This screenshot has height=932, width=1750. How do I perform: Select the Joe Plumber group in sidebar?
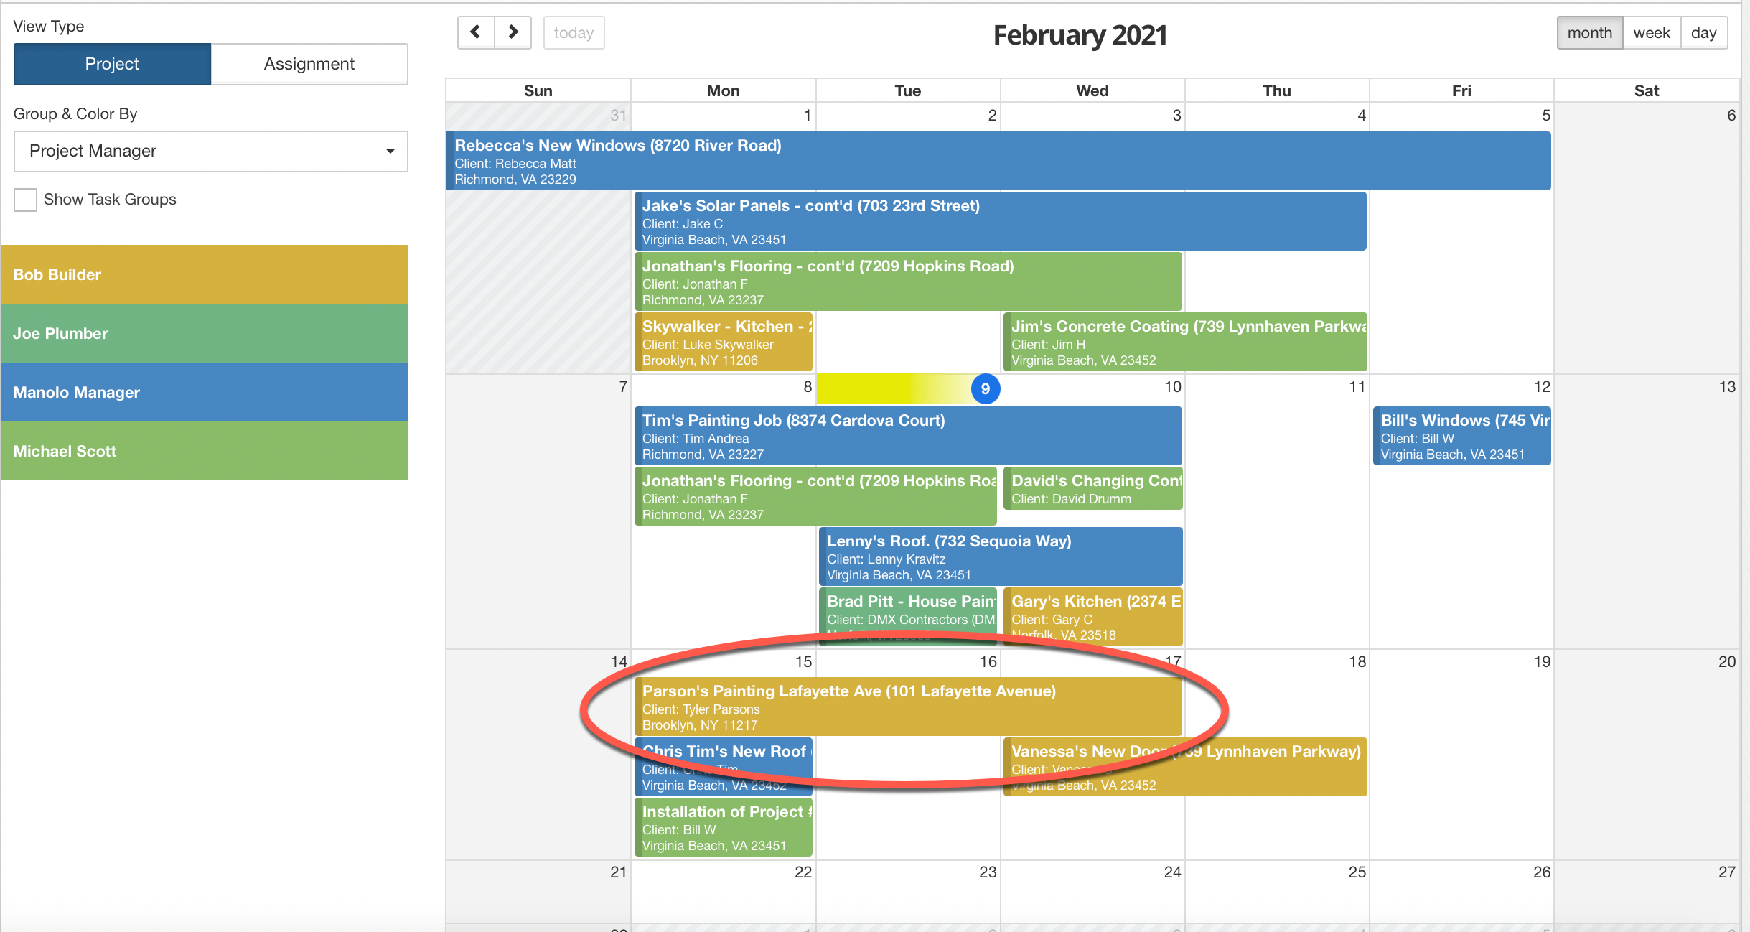[x=205, y=333]
